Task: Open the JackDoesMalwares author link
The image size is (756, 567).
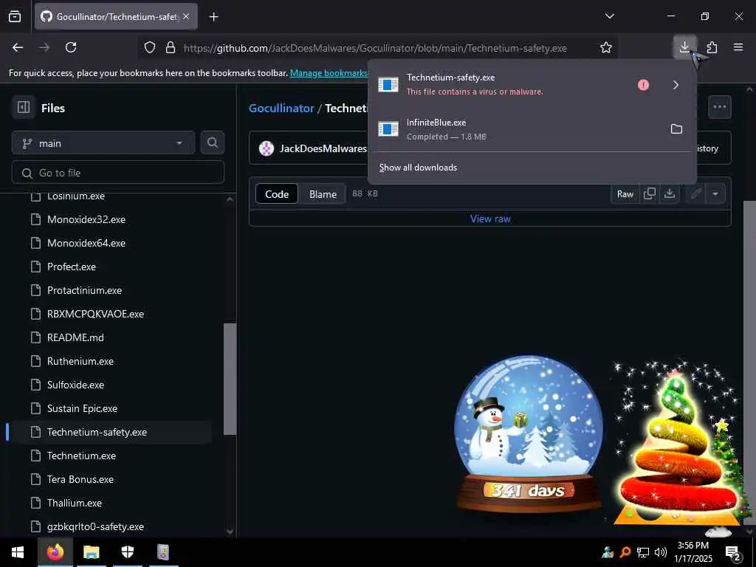Action: [x=323, y=148]
